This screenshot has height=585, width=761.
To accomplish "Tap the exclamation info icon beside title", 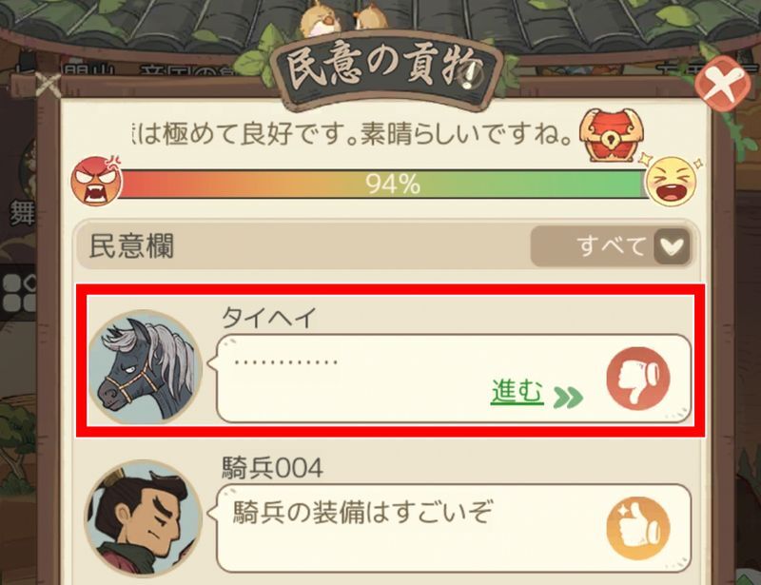I will [471, 78].
